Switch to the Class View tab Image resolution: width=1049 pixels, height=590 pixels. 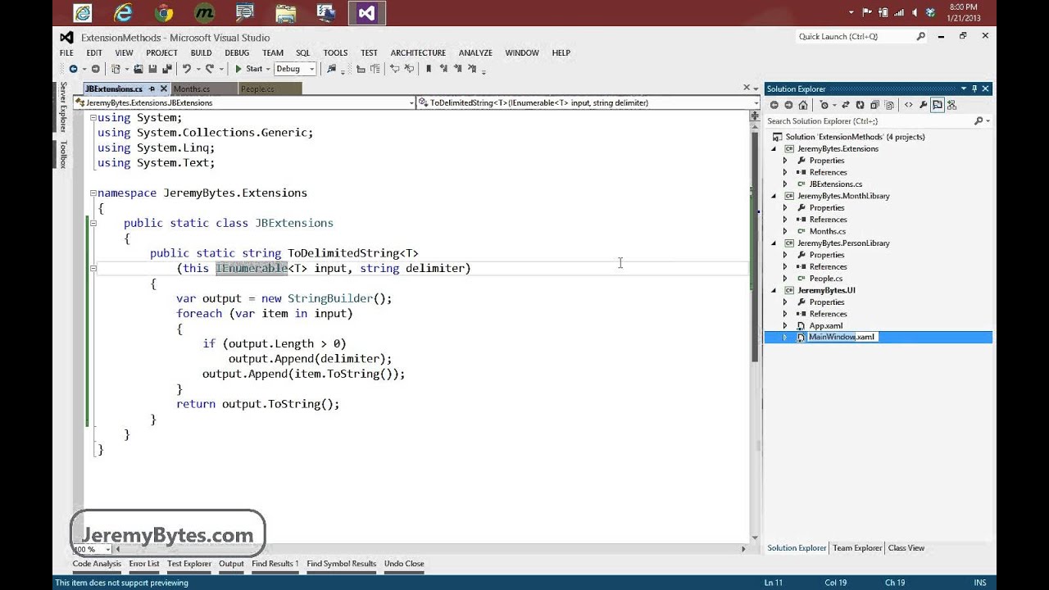pyautogui.click(x=906, y=548)
